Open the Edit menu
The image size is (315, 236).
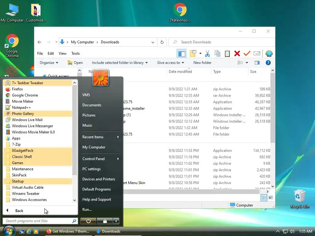[x=51, y=53]
